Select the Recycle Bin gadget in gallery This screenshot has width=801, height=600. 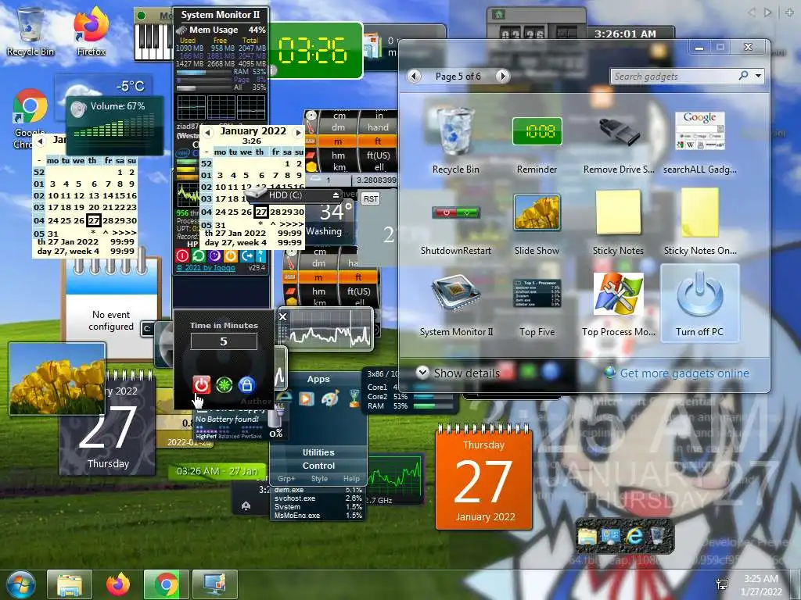[x=455, y=141]
